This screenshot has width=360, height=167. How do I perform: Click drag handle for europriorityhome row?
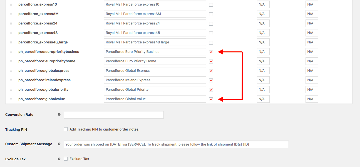click(x=11, y=62)
